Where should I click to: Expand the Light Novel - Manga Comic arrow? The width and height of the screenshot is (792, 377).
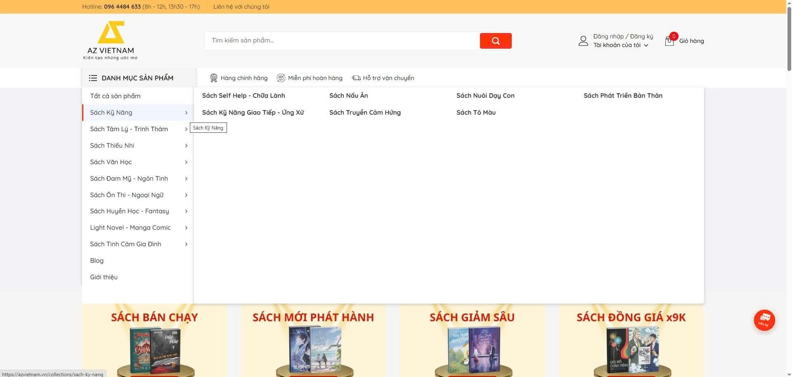(186, 228)
